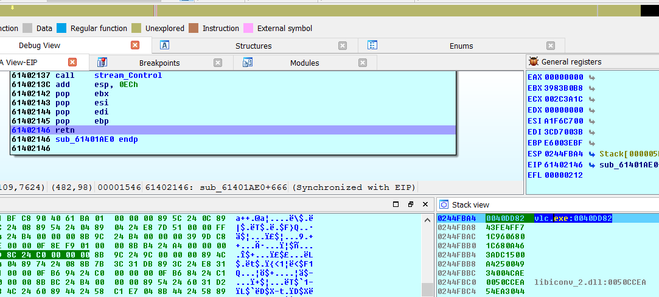Click the External symbol pink legend swatch
This screenshot has height=297, width=659.
248,28
